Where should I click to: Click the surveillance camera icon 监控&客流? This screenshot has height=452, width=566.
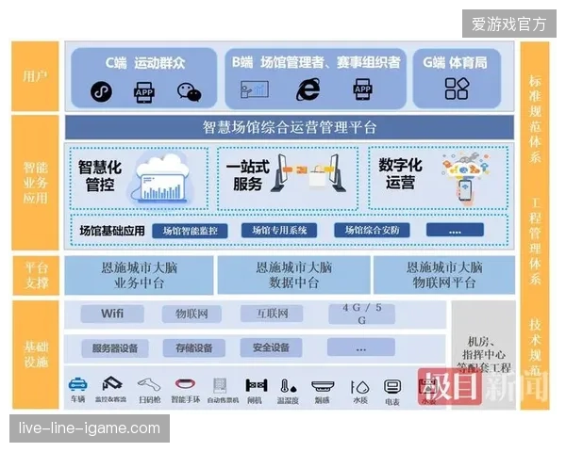[111, 383]
